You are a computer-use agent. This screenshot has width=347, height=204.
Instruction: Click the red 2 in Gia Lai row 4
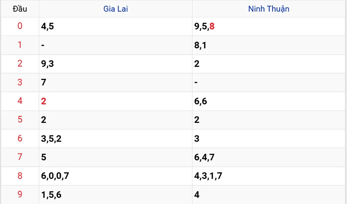click(x=43, y=101)
